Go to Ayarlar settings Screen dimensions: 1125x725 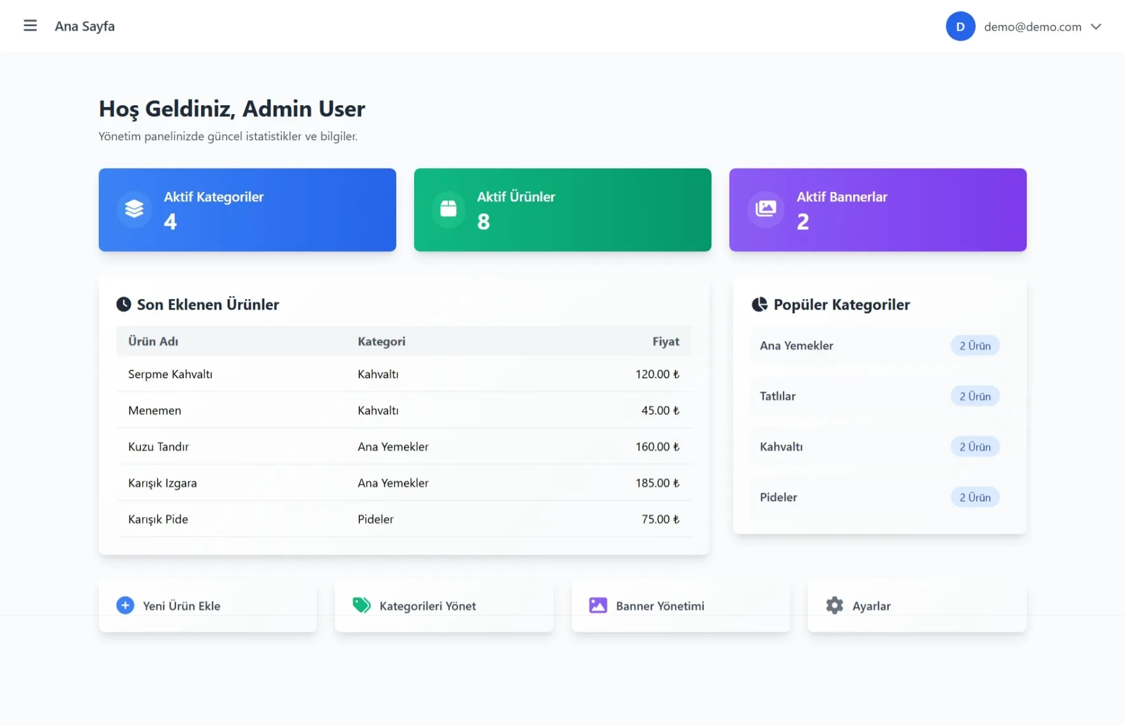click(871, 606)
